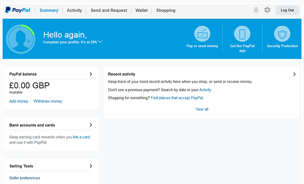
Task: Click the Withdraw money link
Action: (48, 101)
